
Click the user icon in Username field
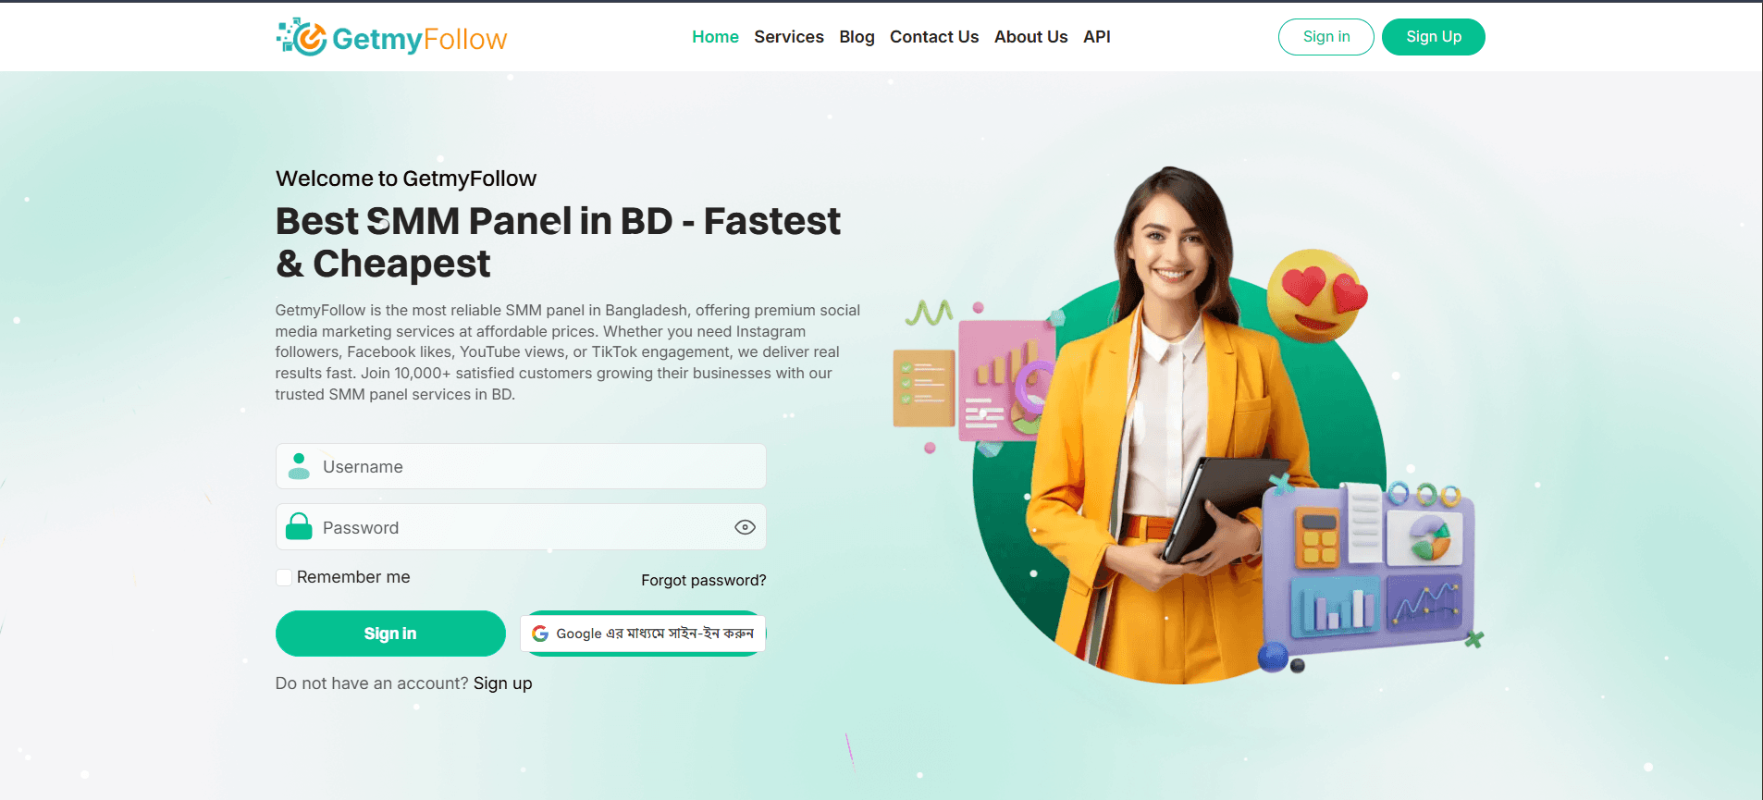click(x=299, y=466)
